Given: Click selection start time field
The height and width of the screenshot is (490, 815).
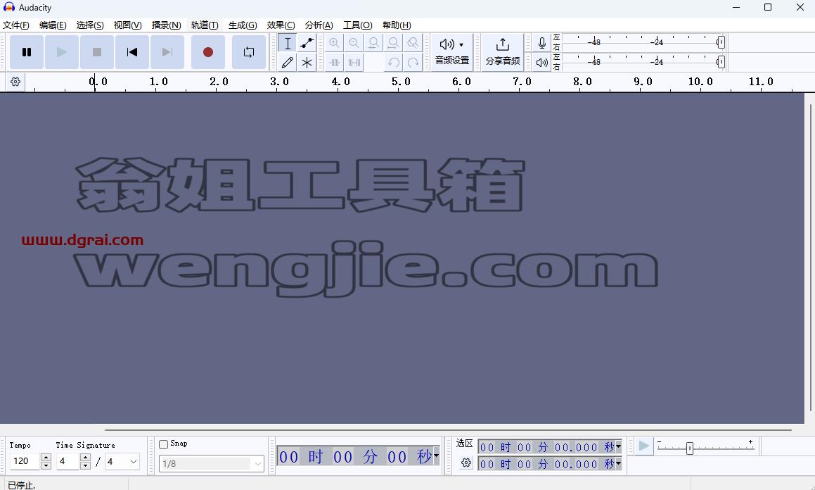Looking at the screenshot, I should [546, 447].
